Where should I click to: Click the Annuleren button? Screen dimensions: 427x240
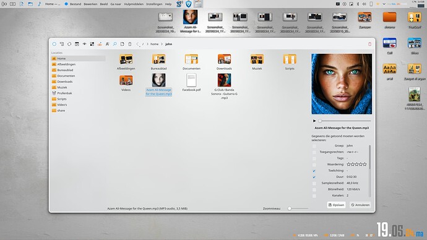tap(360, 205)
